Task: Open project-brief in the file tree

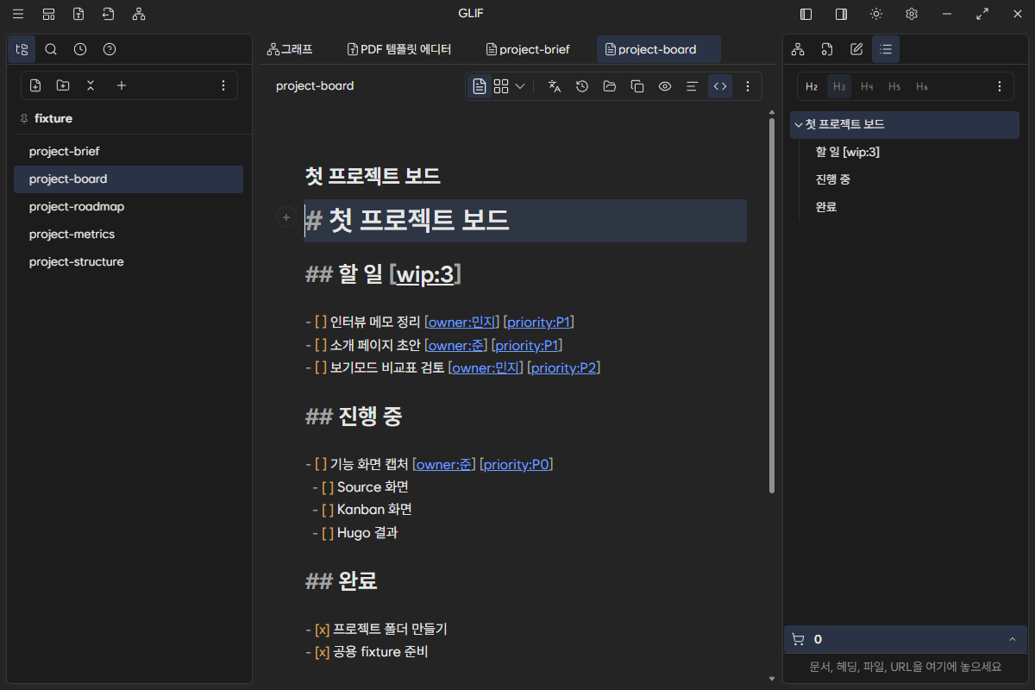Action: click(x=129, y=151)
